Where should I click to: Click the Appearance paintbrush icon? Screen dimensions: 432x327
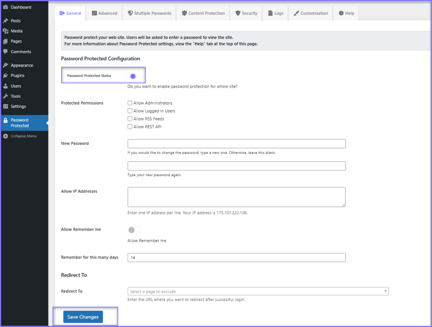pos(5,65)
